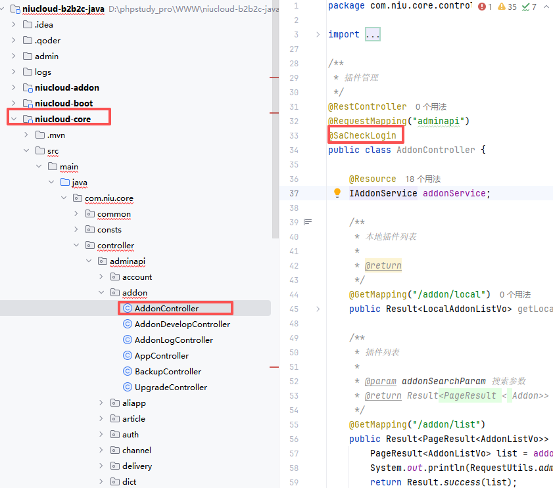553x488 pixels.
Task: Expand the account package
Action: tap(101, 277)
